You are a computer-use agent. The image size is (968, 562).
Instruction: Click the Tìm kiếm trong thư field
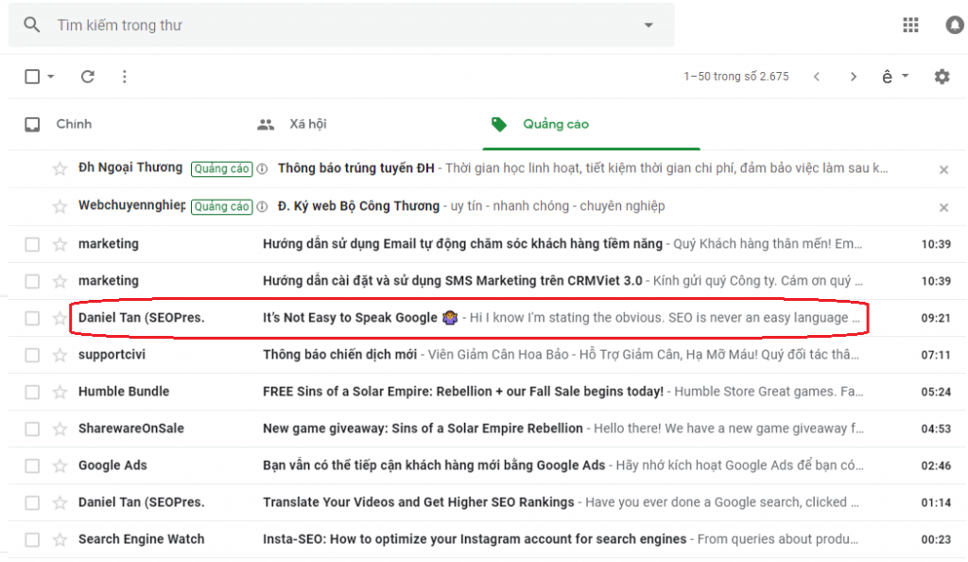(340, 26)
